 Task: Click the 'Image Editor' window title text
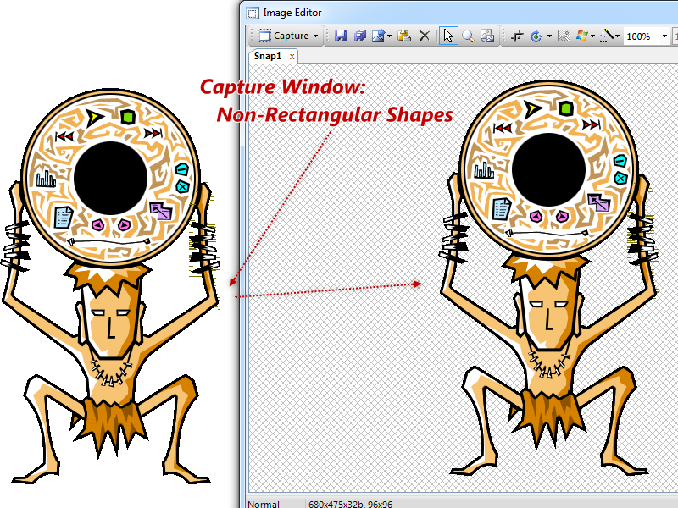click(x=292, y=13)
